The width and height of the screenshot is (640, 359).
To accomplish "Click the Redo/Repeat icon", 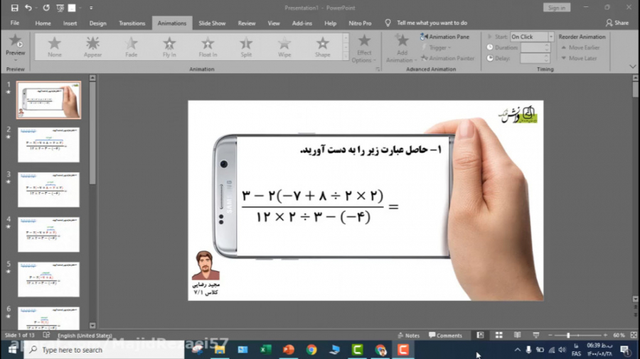I will pyautogui.click(x=46, y=8).
